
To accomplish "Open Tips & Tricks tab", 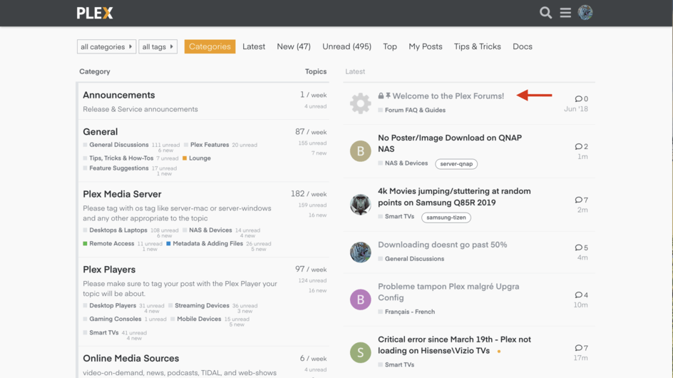I will 477,46.
